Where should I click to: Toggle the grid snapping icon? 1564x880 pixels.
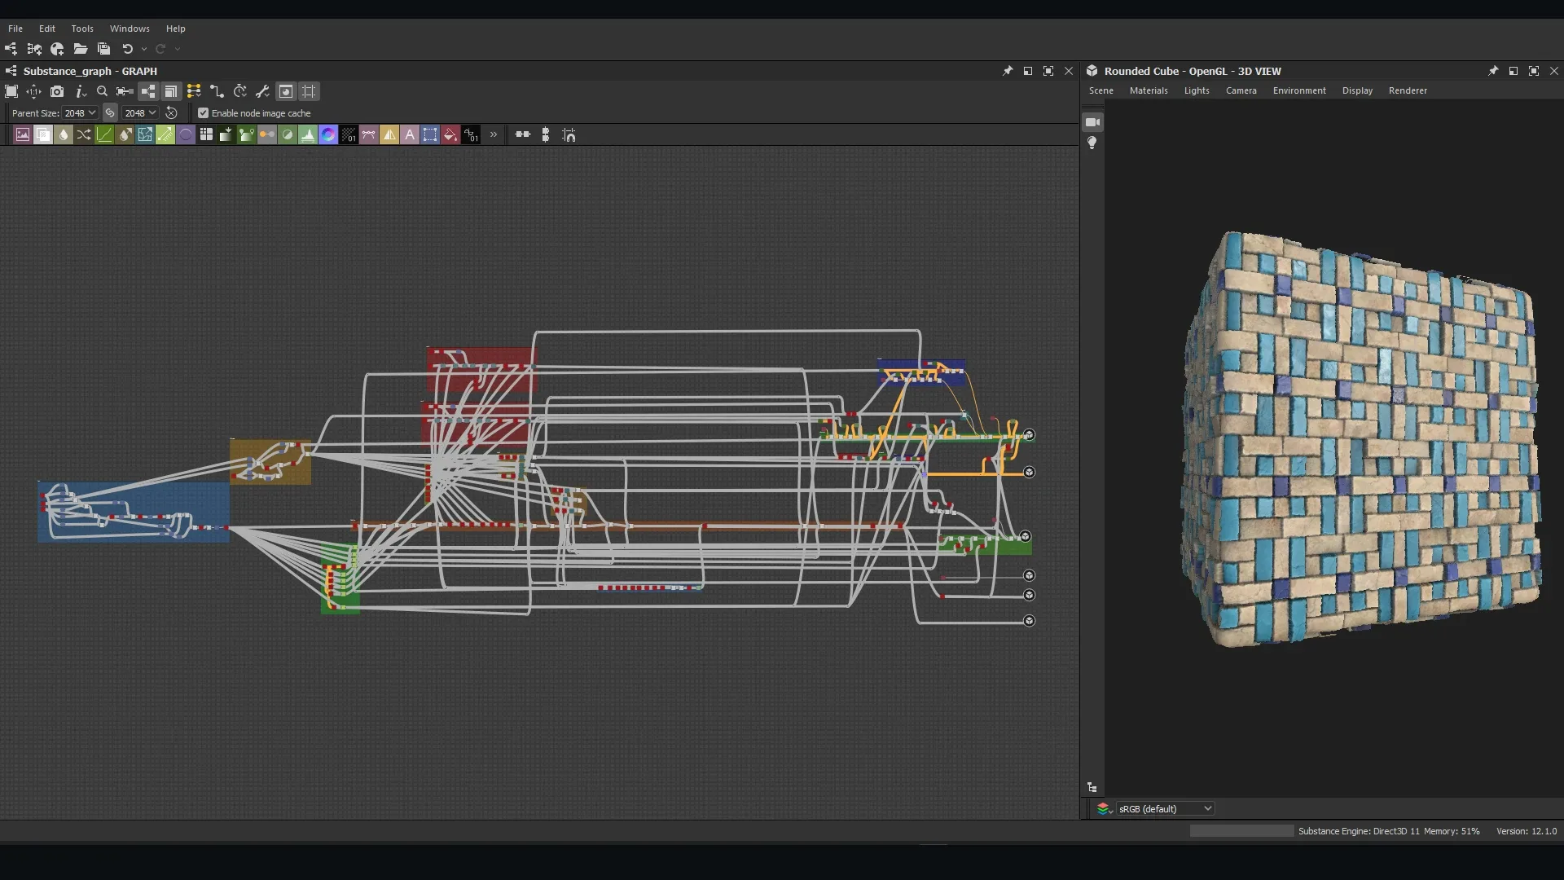click(308, 91)
